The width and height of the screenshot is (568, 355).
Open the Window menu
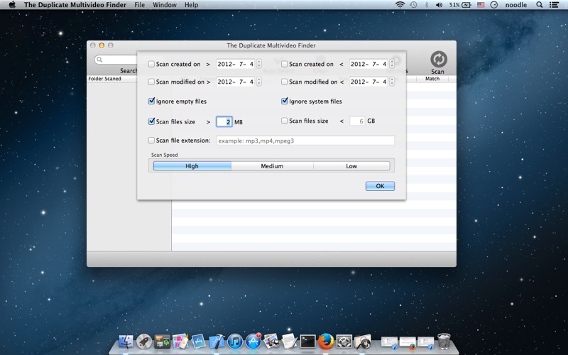coord(165,5)
